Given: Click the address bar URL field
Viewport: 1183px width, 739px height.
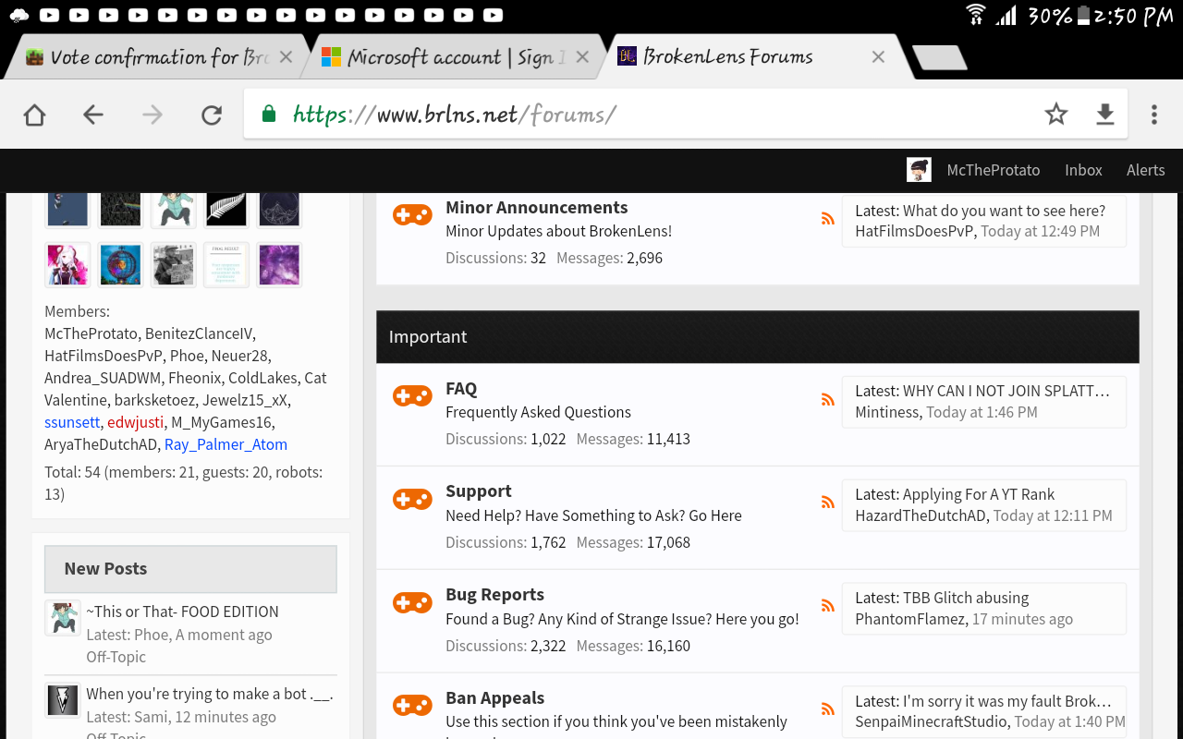Looking at the screenshot, I should pyautogui.click(x=685, y=114).
